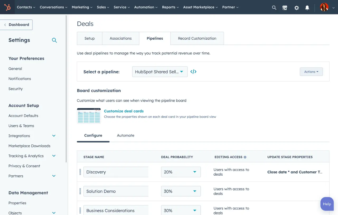Click the embed code icon beside pipeline selector
This screenshot has height=215, width=338.
pos(193,71)
